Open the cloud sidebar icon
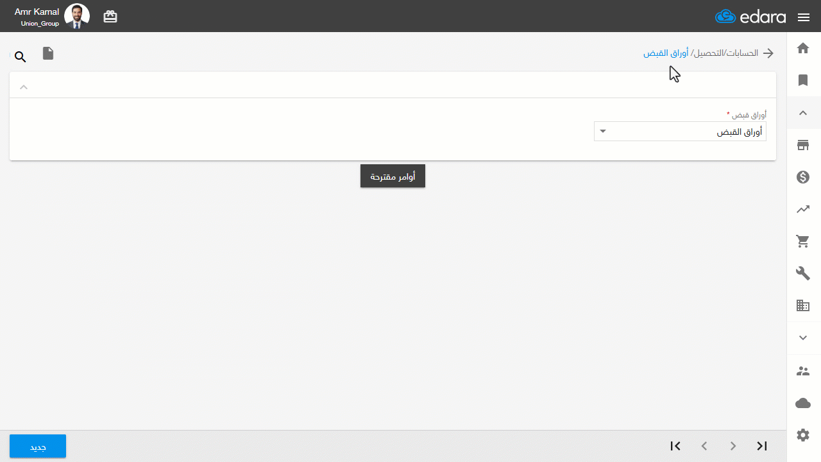This screenshot has height=462, width=821. coord(803,403)
